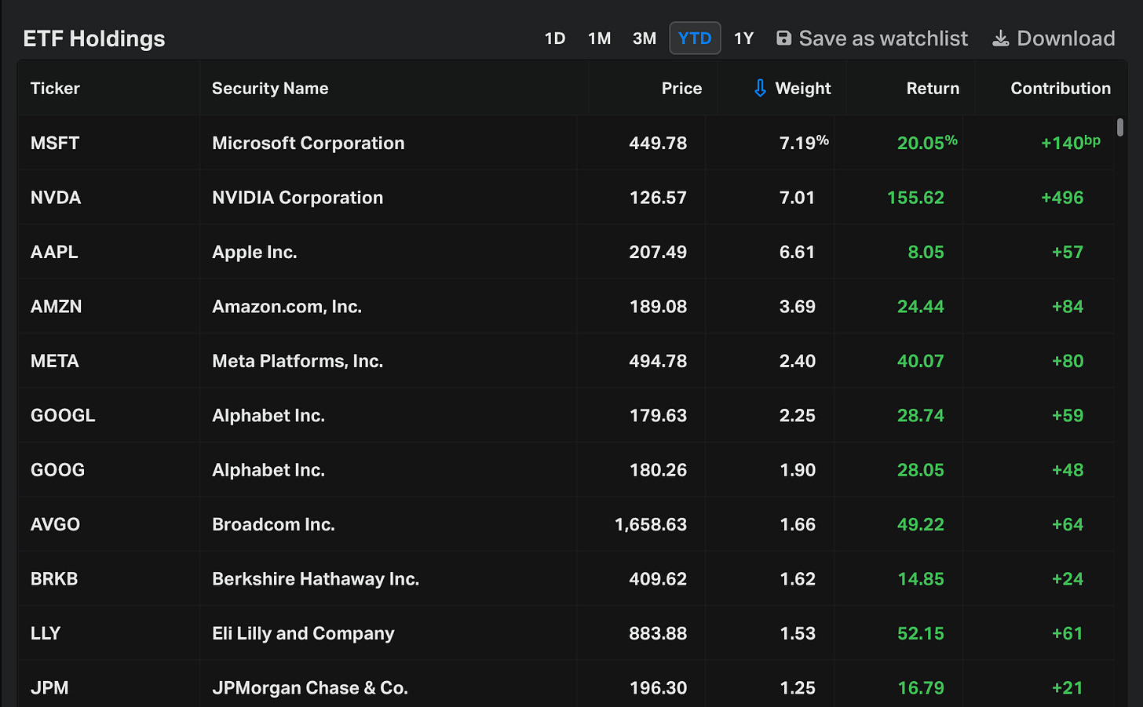This screenshot has width=1143, height=707.
Task: Sort by the Ticker column header
Action: click(x=55, y=89)
